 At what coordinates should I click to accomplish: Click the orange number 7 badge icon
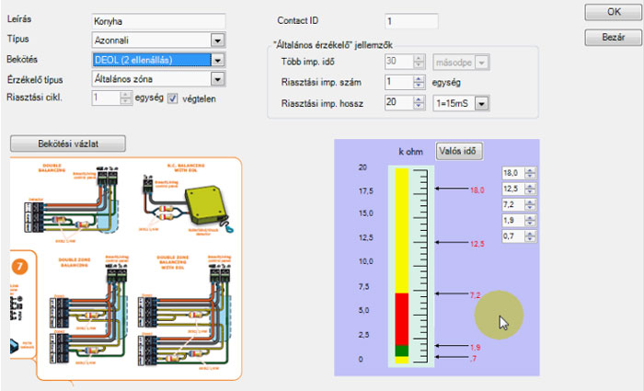[x=21, y=268]
